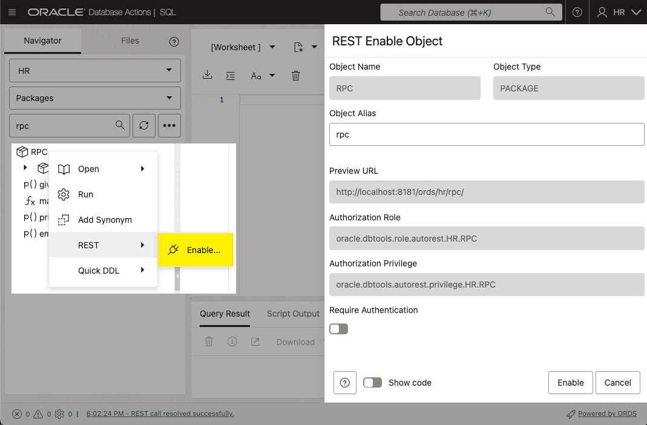The height and width of the screenshot is (425, 647).
Task: Toggle the Require Authentication switch
Action: click(339, 329)
